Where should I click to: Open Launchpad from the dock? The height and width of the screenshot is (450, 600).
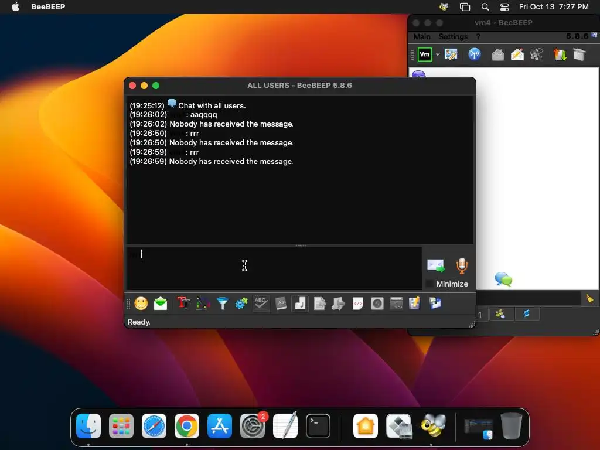pyautogui.click(x=121, y=426)
